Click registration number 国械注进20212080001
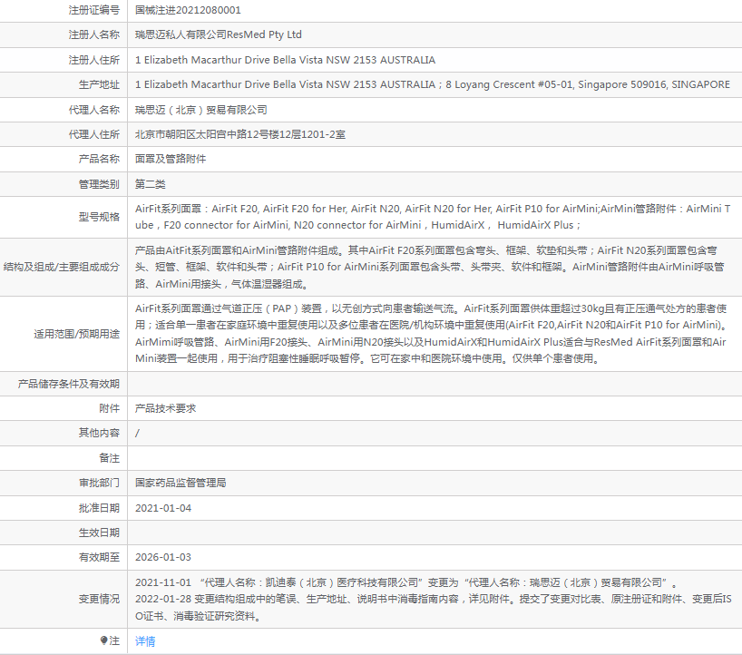Image resolution: width=742 pixels, height=655 pixels. pyautogui.click(x=188, y=10)
